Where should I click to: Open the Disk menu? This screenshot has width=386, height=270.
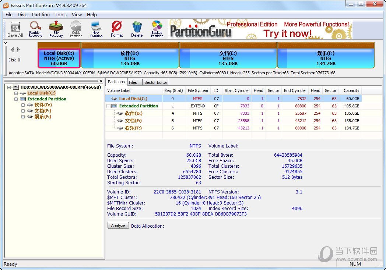[x=22, y=14]
